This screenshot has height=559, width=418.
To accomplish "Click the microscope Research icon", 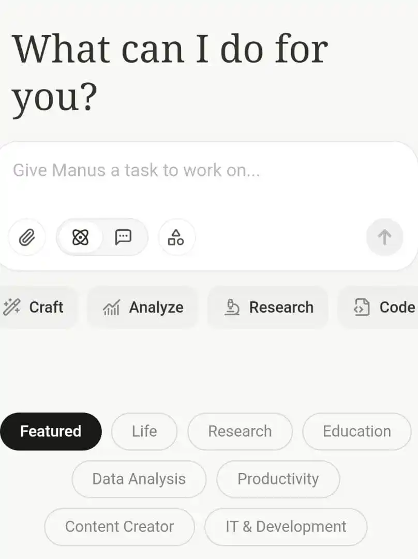I will pos(232,307).
